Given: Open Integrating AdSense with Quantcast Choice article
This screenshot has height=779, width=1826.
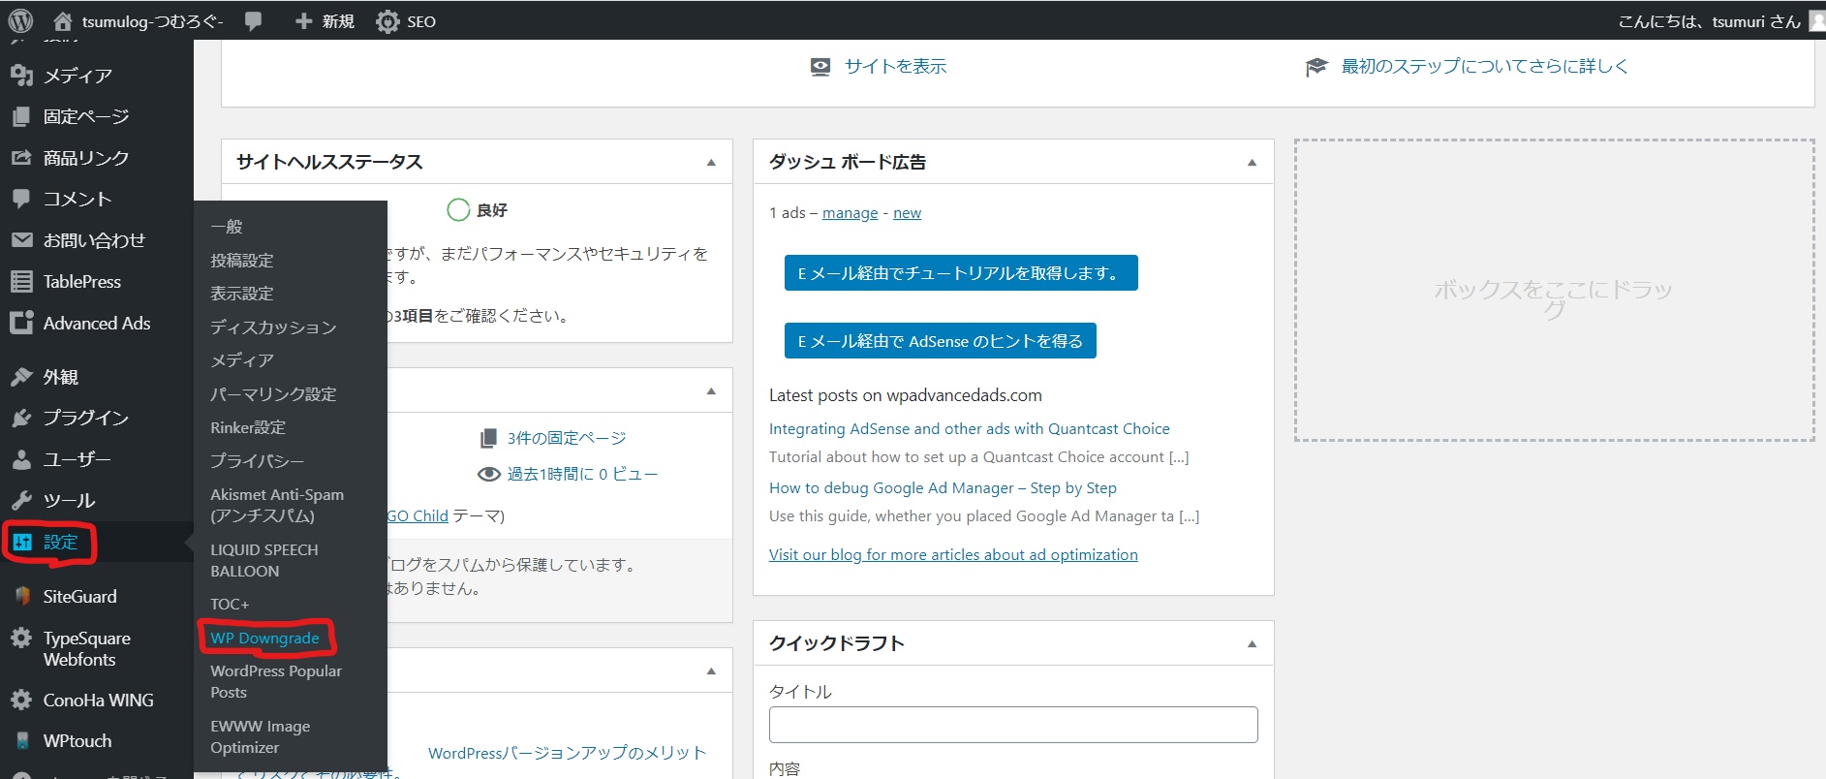Looking at the screenshot, I should (x=969, y=428).
